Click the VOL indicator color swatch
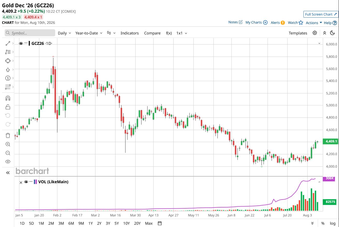 click(x=36, y=182)
